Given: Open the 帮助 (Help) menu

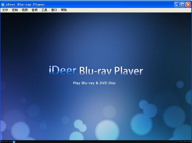Looking at the screenshot, I should tap(64, 10).
